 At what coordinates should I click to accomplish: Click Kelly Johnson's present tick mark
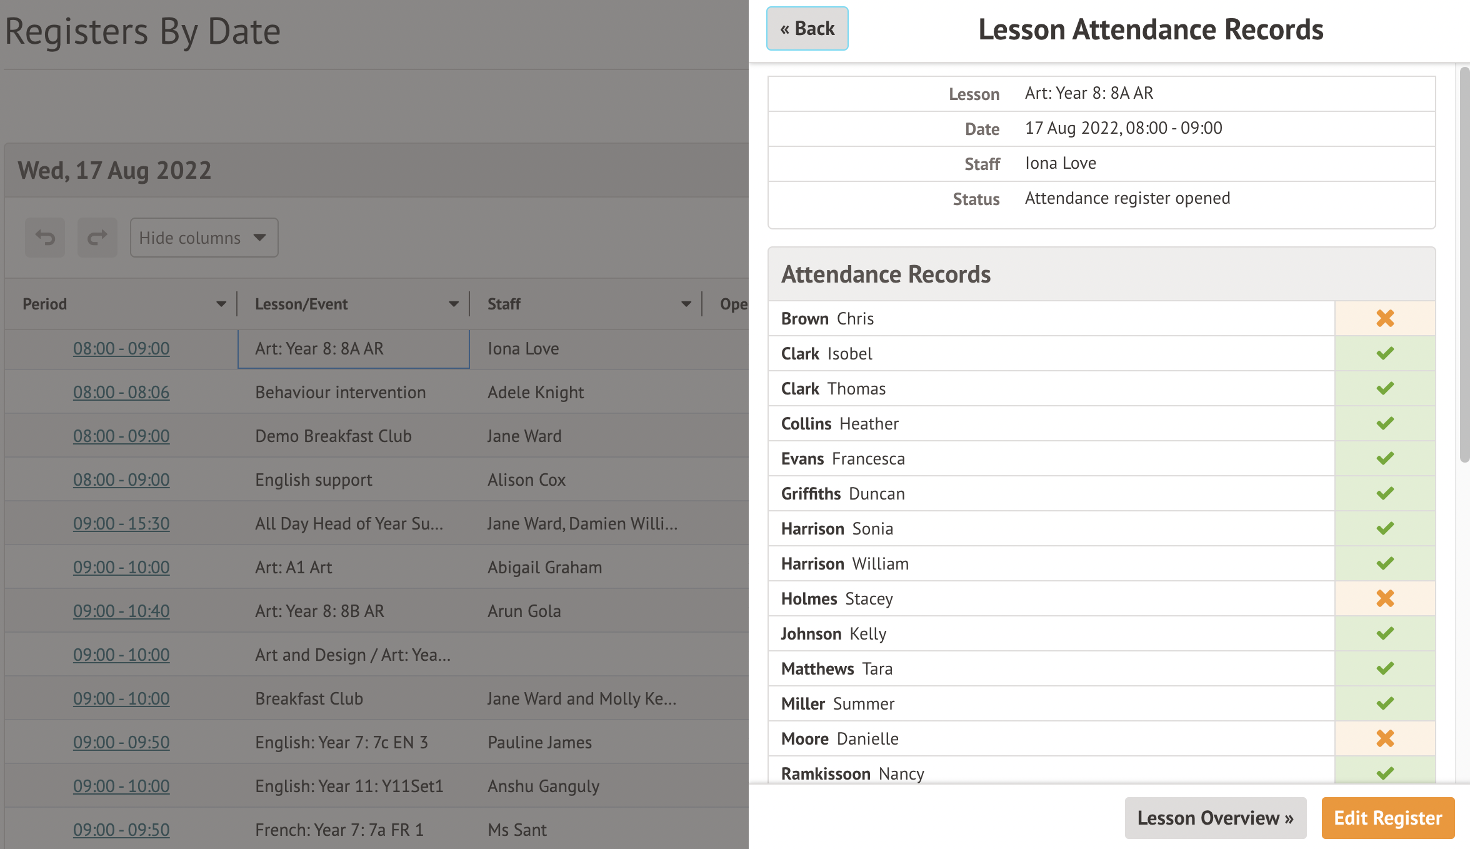(1384, 633)
